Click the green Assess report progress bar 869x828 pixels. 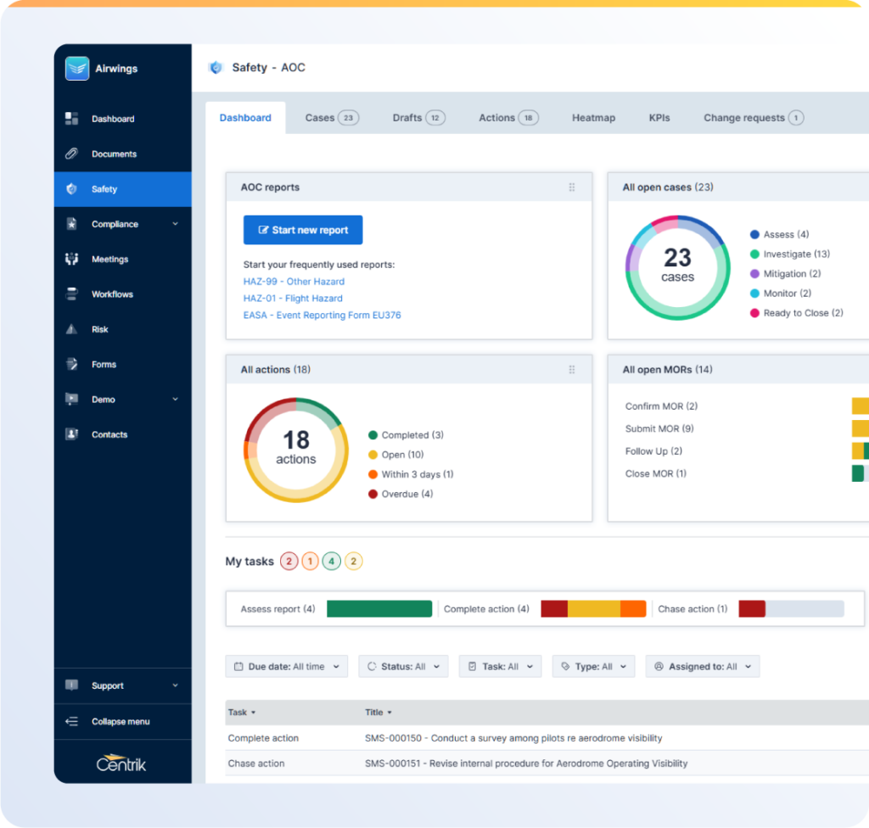[x=379, y=609]
